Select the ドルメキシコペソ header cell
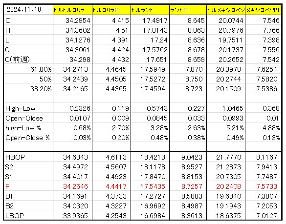Screen dimensions: 286x224 (226, 10)
